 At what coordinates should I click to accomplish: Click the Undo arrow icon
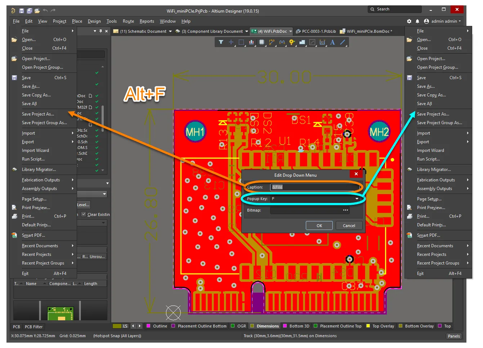coord(45,11)
